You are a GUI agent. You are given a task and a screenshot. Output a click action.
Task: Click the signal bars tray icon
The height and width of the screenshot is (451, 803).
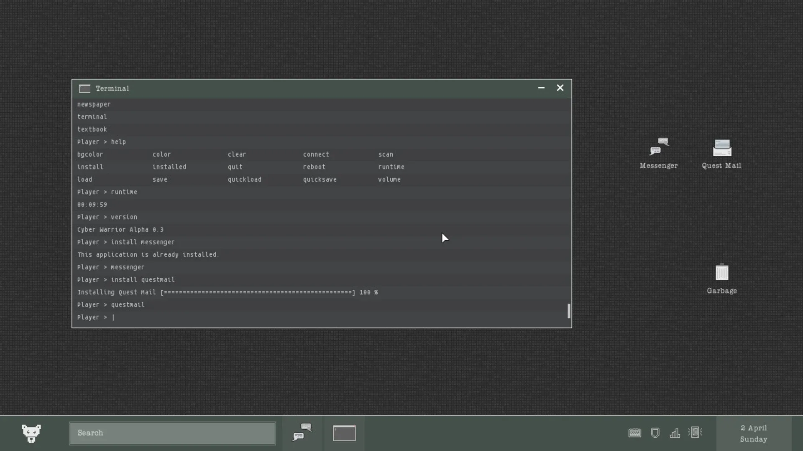pos(675,433)
